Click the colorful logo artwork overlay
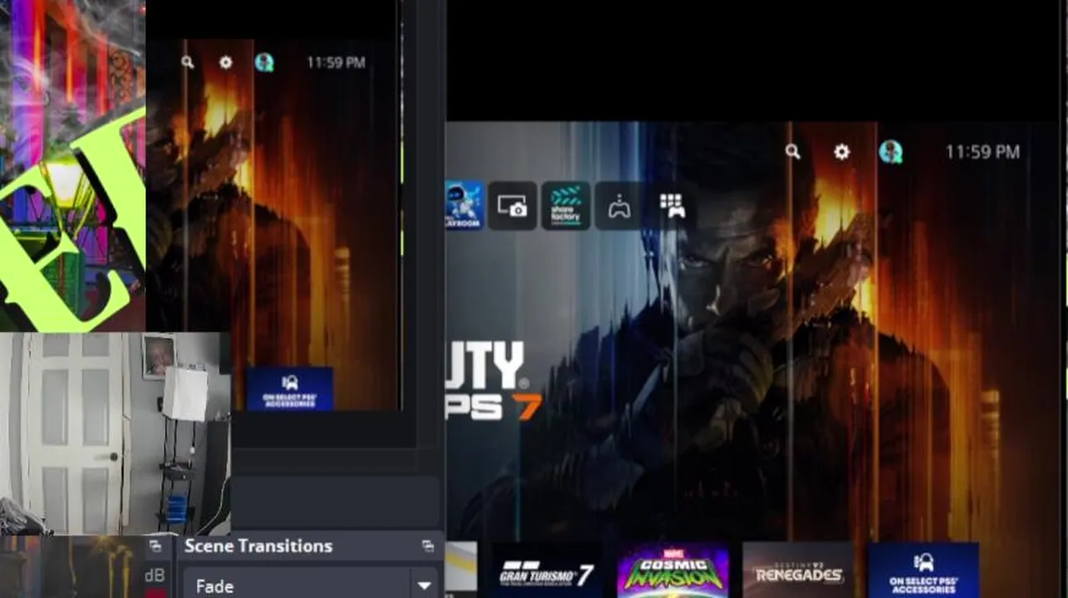1068x598 pixels. (x=72, y=166)
